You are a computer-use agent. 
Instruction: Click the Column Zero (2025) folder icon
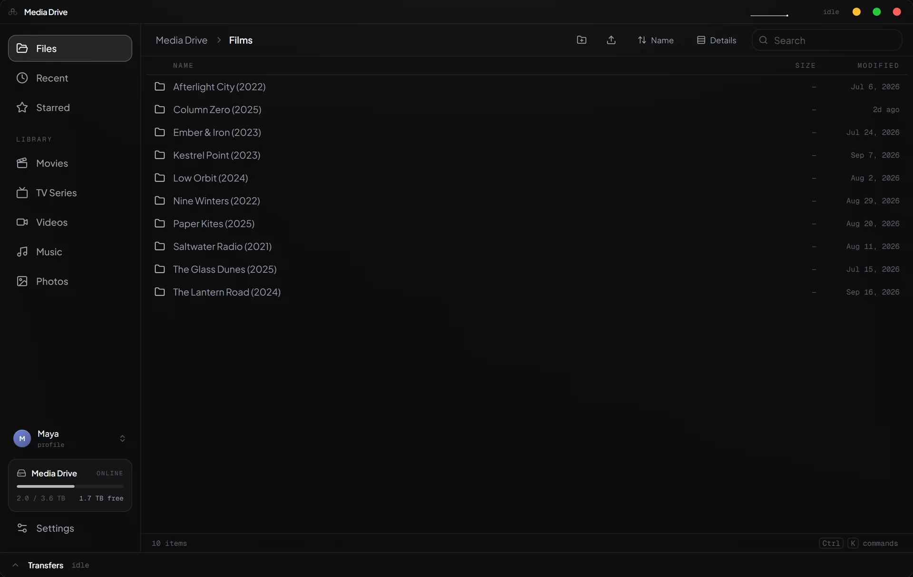click(x=160, y=109)
